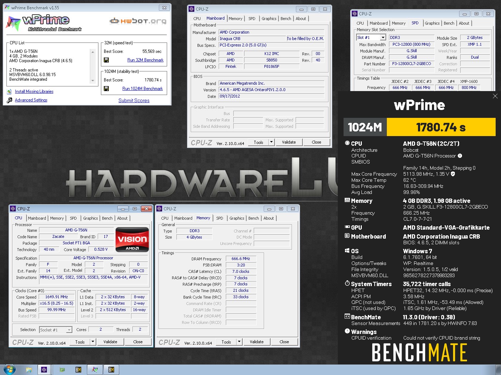
Task: Click the Install Missing Libraries icon
Action: pyautogui.click(x=9, y=92)
